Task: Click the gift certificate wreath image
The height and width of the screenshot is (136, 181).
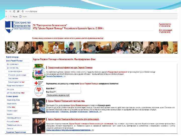Action: point(39,72)
